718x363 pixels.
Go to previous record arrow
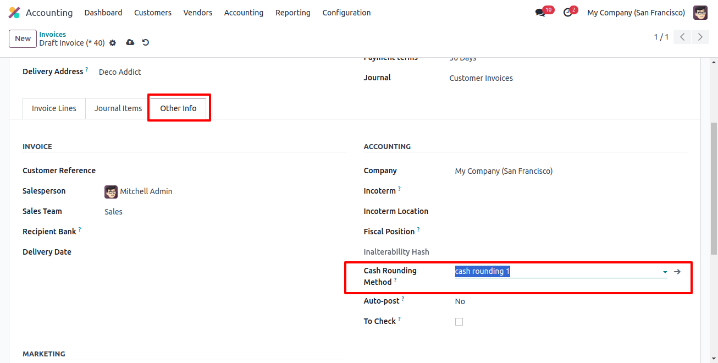682,37
